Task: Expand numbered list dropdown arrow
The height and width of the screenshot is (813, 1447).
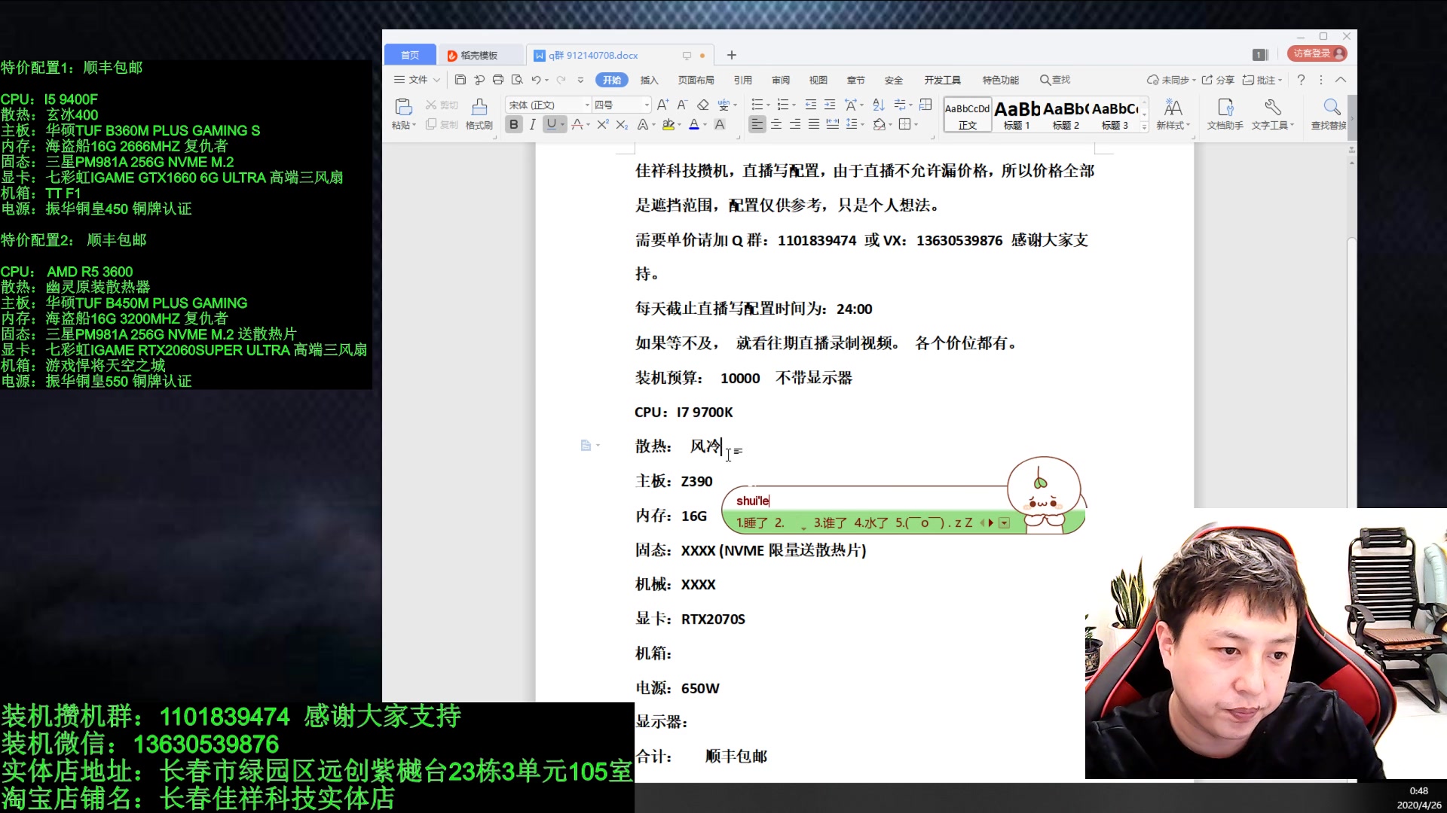Action: (x=794, y=105)
